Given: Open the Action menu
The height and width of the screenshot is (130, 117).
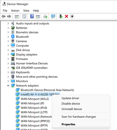Looking at the screenshot, I should click(x=15, y=11).
